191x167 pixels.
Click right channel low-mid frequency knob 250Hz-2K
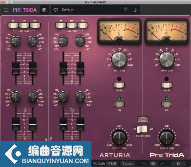80,96
